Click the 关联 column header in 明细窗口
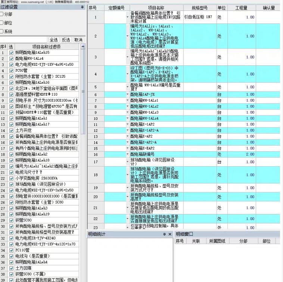 point(196,241)
